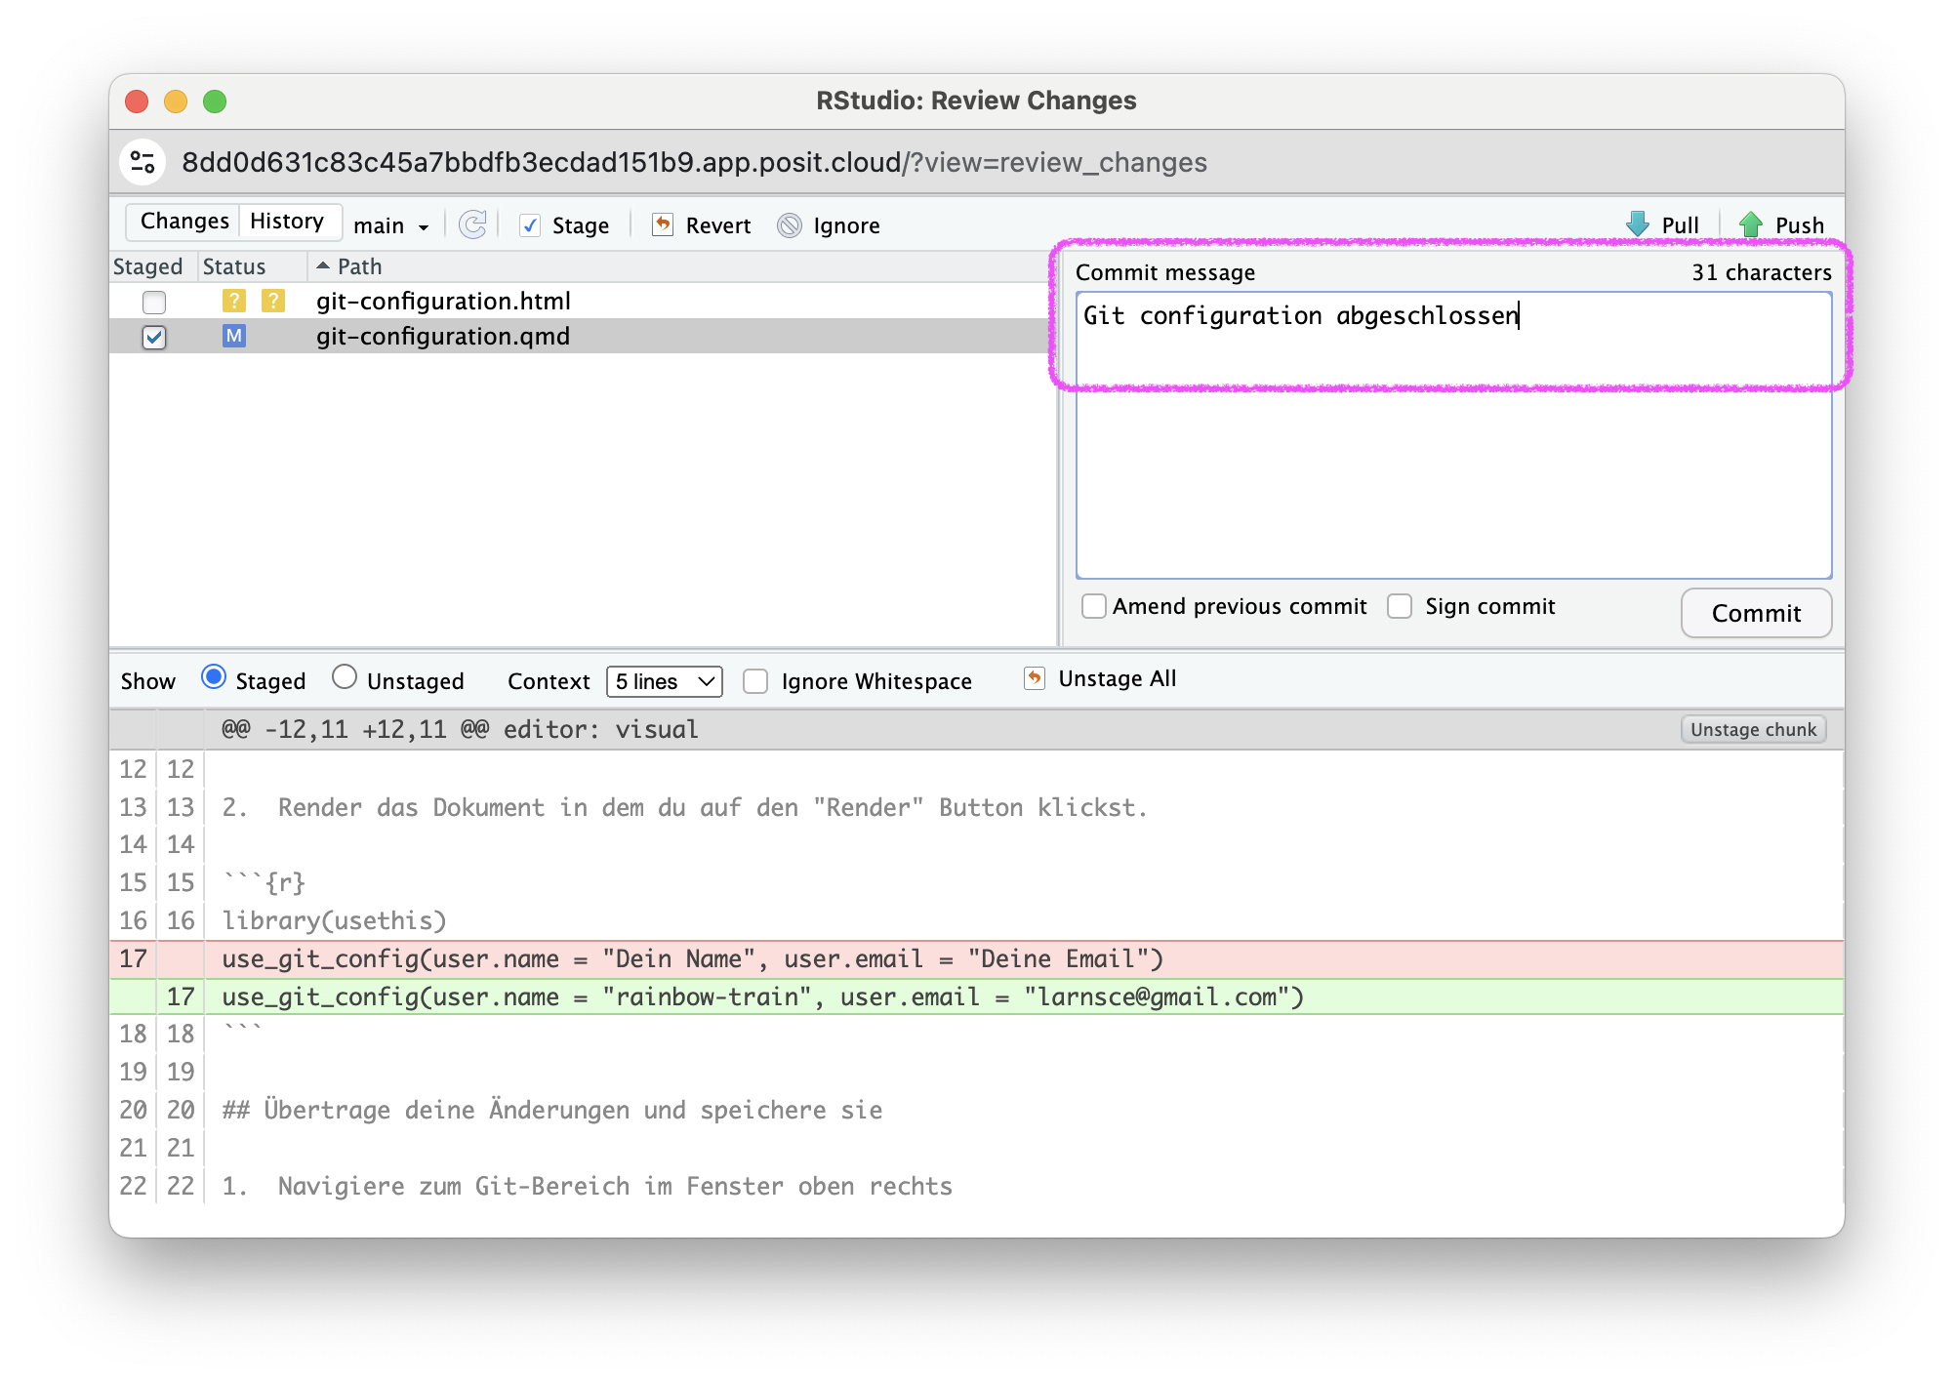Click the line about Render Button

pos(684,807)
